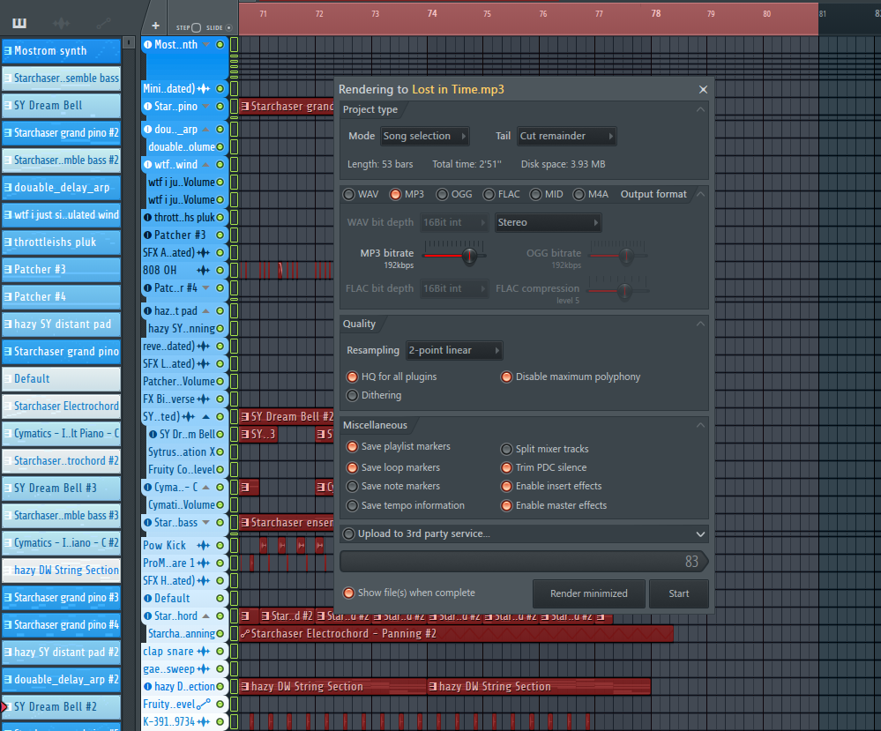
Task: Toggle the SLIDE mode icon
Action: pos(228,27)
